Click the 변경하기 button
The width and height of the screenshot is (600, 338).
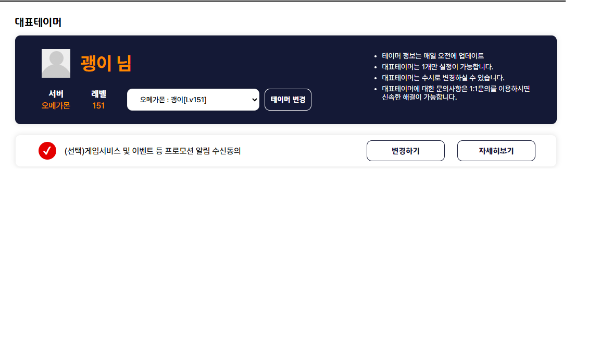[x=406, y=151]
